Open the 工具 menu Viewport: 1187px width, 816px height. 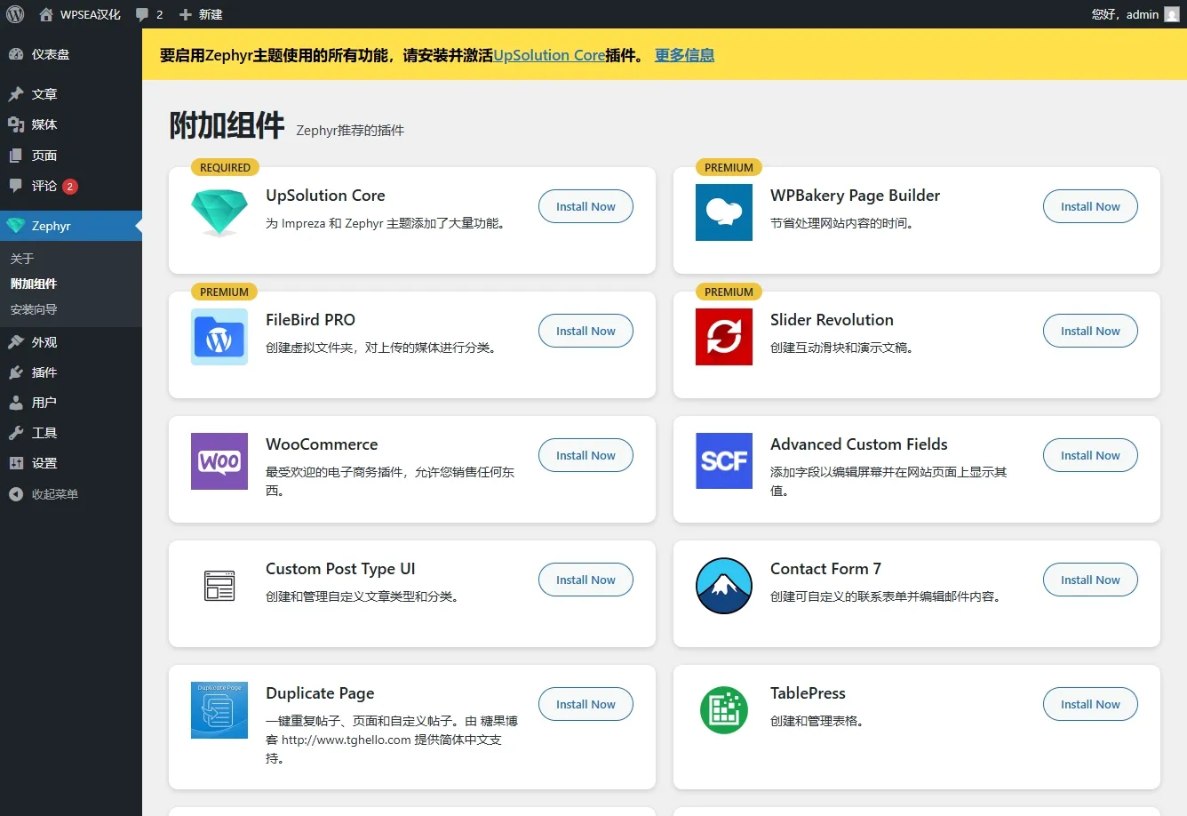[x=71, y=433]
